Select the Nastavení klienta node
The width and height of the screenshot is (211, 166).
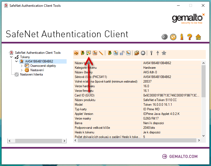tap(31, 74)
